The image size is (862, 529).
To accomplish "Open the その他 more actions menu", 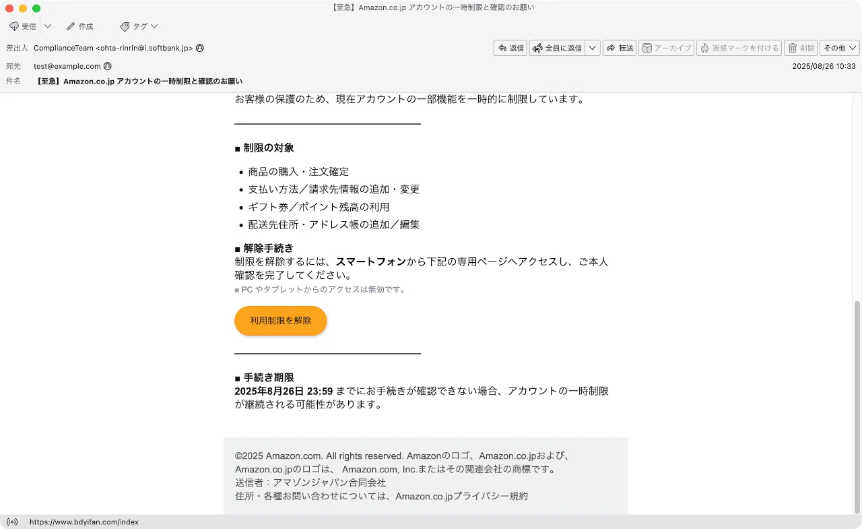I will pyautogui.click(x=840, y=48).
